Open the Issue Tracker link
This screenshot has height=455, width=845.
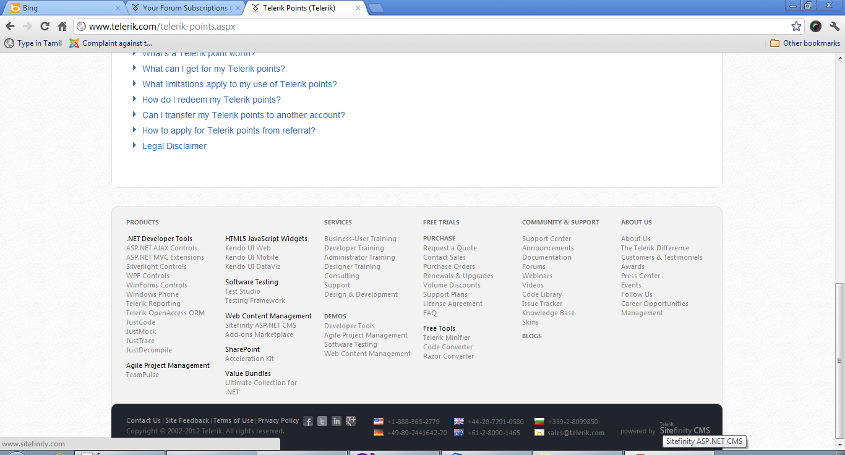point(542,304)
